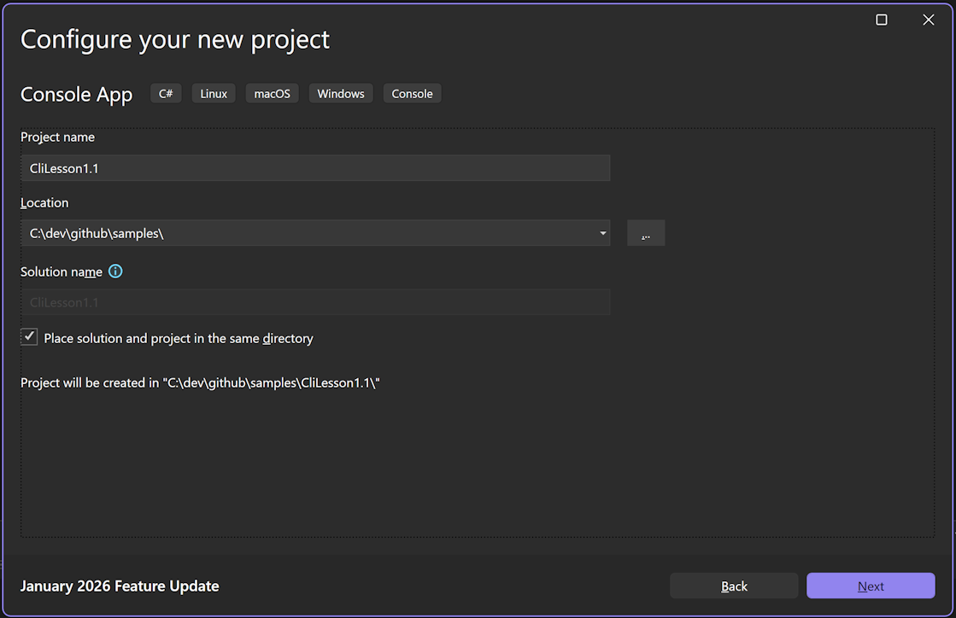Click the Linux platform tag
The height and width of the screenshot is (618, 956).
(213, 93)
